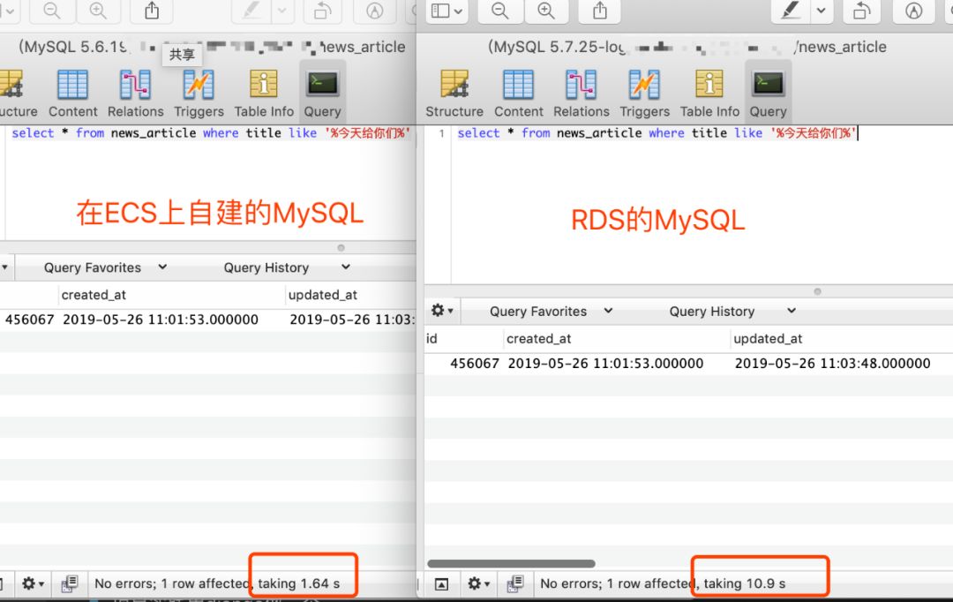Select highlight pen in left Preview window
This screenshot has width=953, height=602.
click(251, 11)
